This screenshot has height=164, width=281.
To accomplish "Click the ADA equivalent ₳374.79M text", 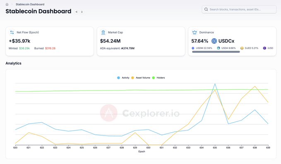I will [x=117, y=48].
